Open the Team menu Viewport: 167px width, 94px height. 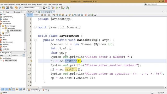(x=45, y=4)
